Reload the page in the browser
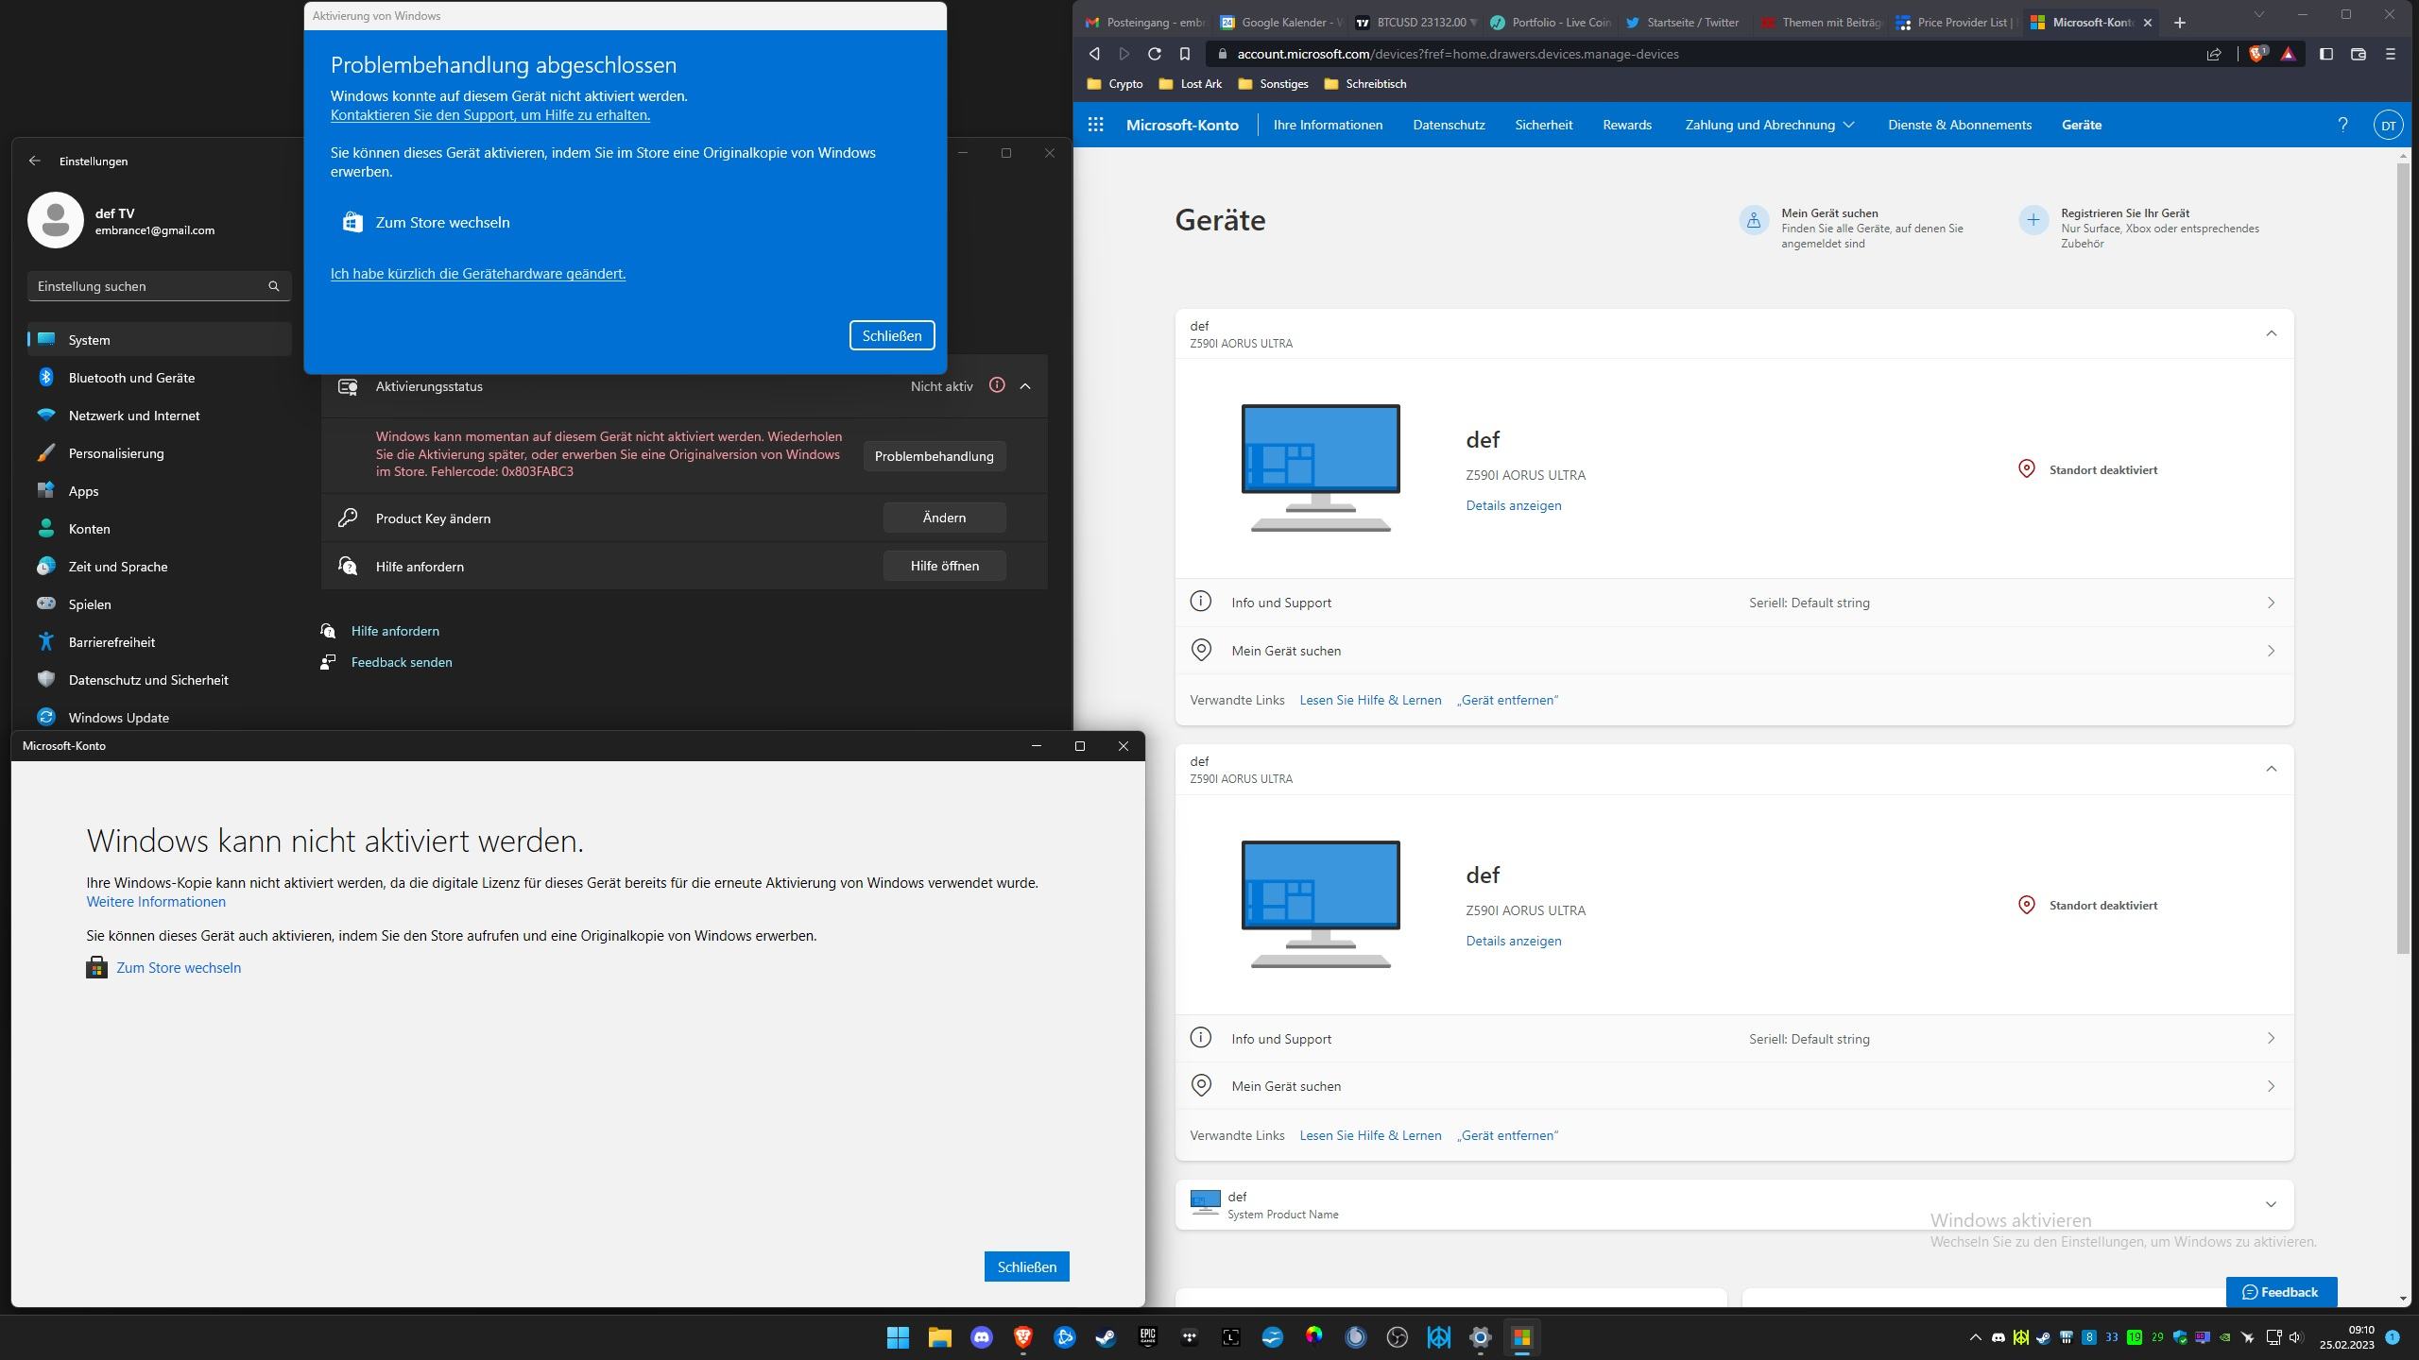2419x1360 pixels. (x=1154, y=54)
